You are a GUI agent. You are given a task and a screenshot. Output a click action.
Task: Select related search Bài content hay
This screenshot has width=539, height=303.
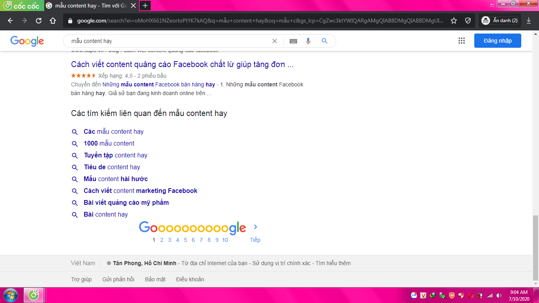coord(106,215)
